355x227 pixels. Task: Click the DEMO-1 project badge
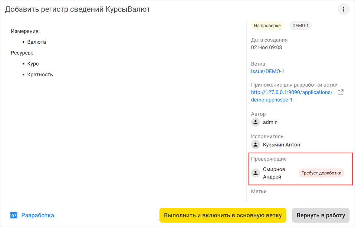tap(300, 25)
